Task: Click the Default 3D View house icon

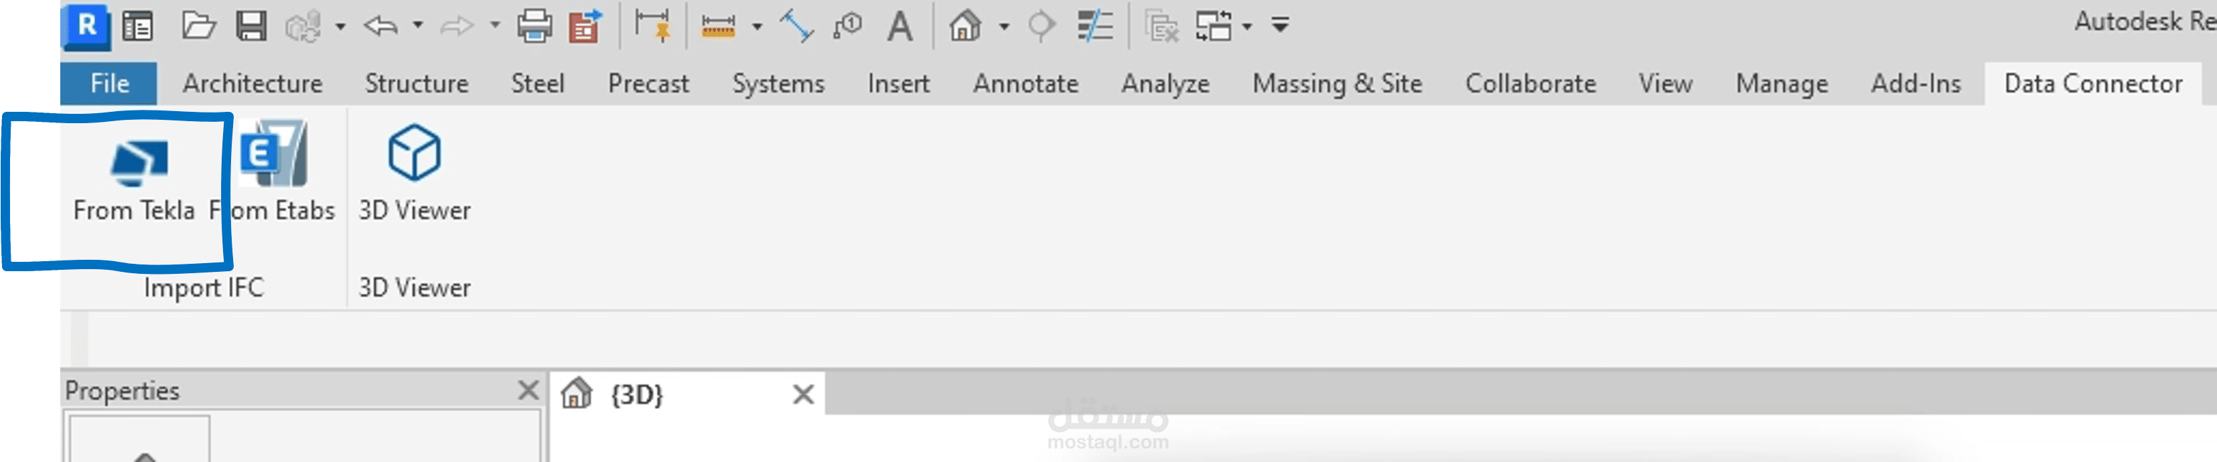Action: pos(964,26)
